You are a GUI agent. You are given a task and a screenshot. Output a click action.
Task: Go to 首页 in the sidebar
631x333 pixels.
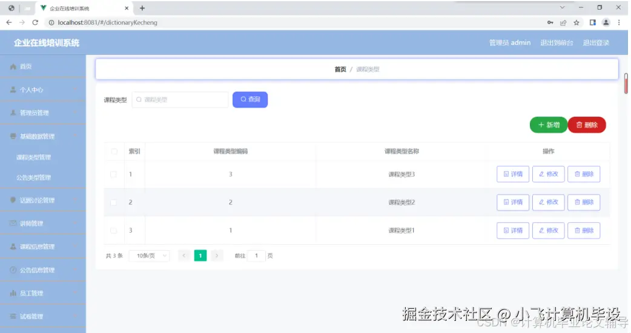[x=43, y=66]
